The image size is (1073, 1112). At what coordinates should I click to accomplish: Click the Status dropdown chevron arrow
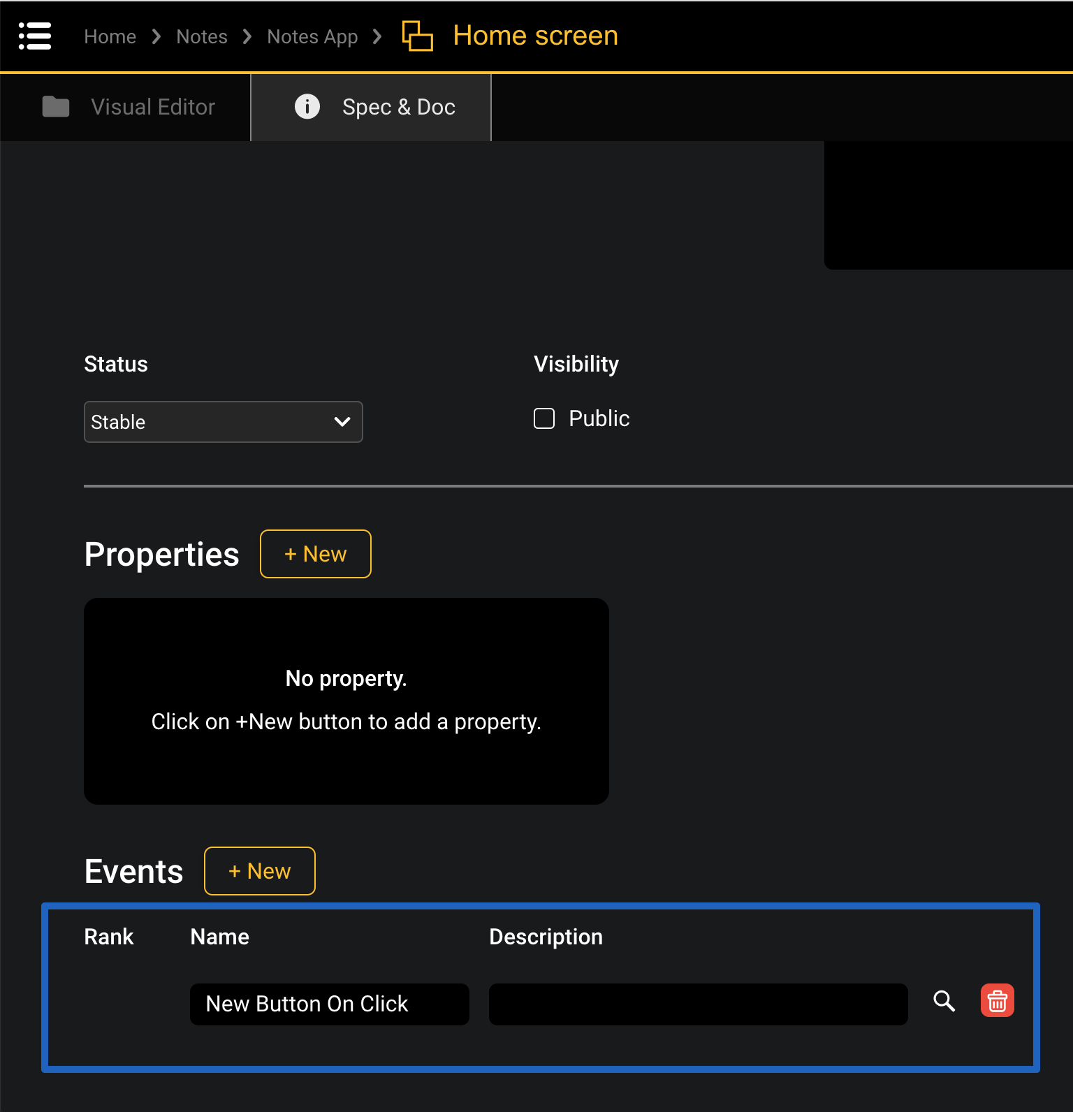coord(342,422)
